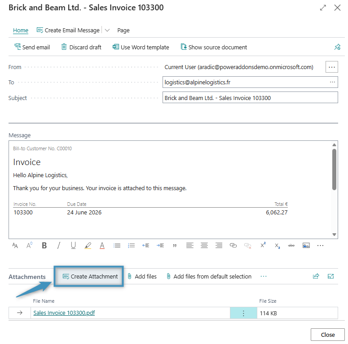The width and height of the screenshot is (348, 344).
Task: Change the font color
Action: coord(102,245)
